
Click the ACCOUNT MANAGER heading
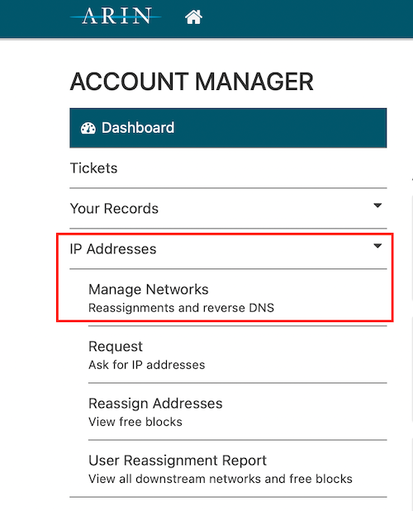coord(192,82)
